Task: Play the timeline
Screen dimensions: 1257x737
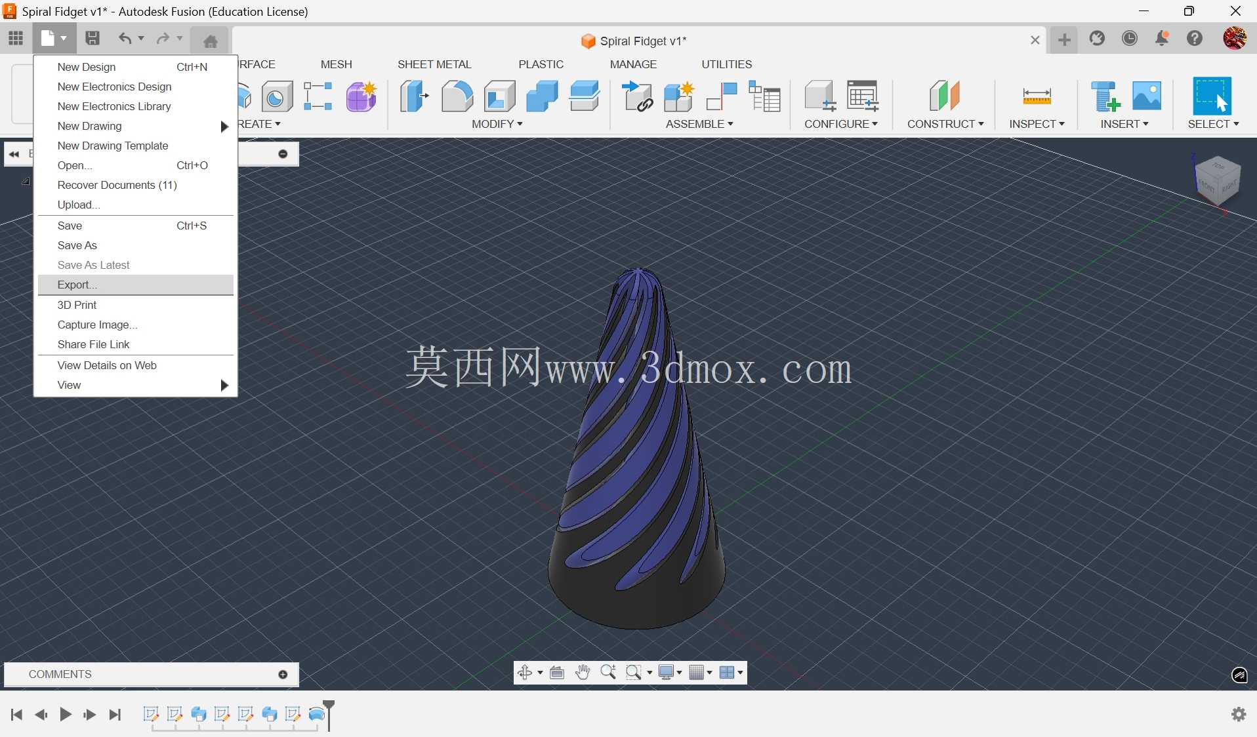Action: [65, 714]
